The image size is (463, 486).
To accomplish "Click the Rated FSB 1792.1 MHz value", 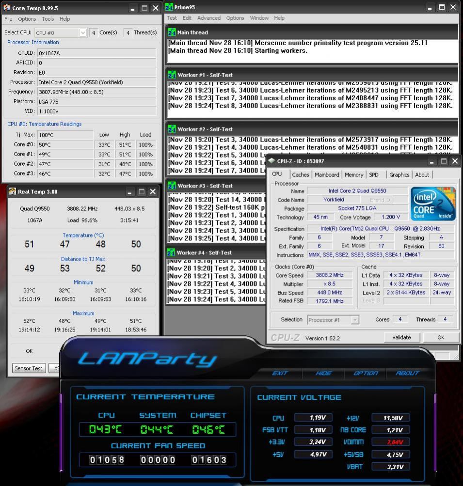I will pos(329,301).
